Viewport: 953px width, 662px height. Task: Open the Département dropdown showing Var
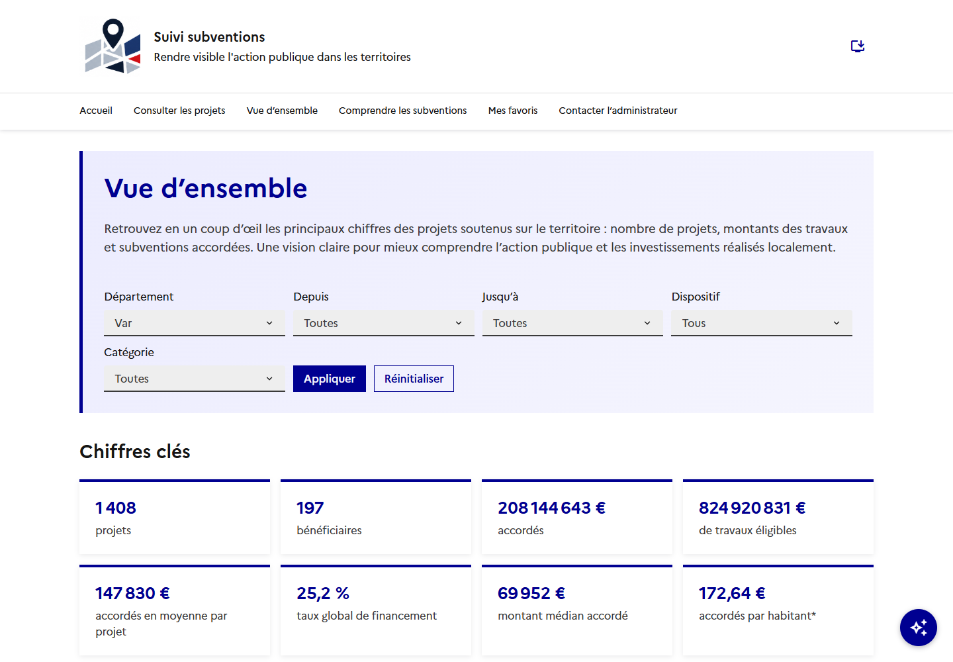[195, 323]
